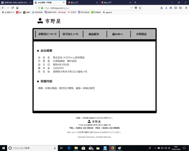
Task: Click the 蔵の中へ navigation link
Action: point(117,34)
